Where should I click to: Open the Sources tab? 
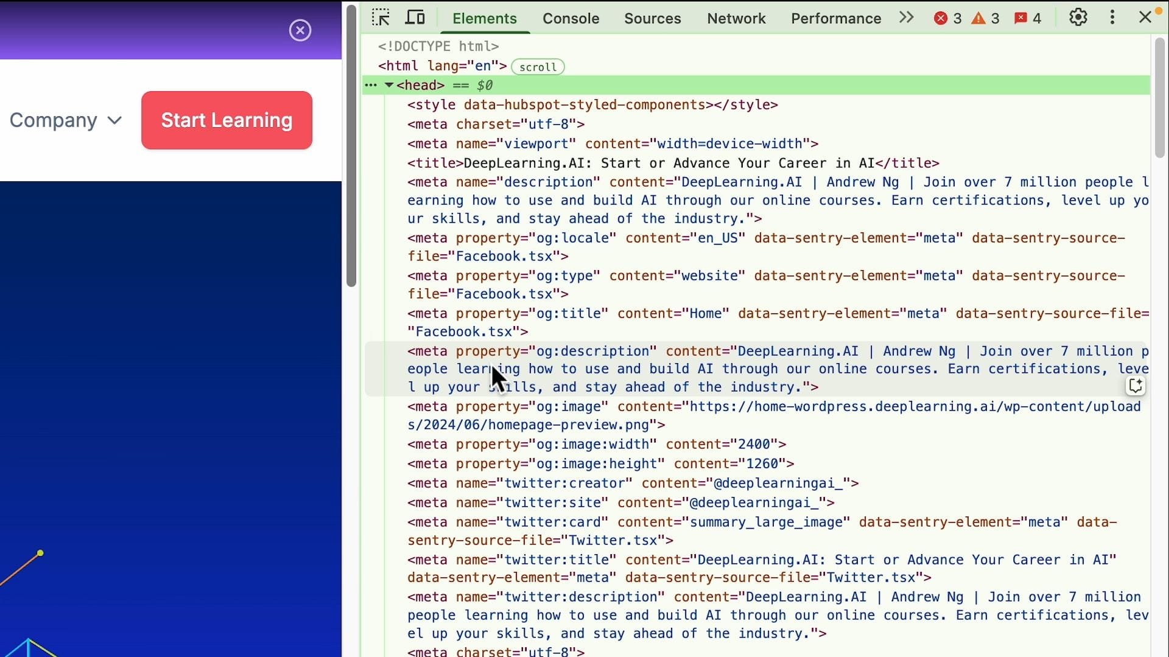[x=652, y=18]
